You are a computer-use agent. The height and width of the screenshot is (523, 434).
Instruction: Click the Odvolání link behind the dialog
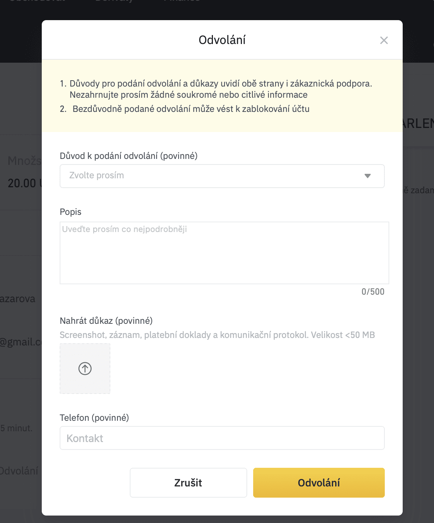point(19,471)
